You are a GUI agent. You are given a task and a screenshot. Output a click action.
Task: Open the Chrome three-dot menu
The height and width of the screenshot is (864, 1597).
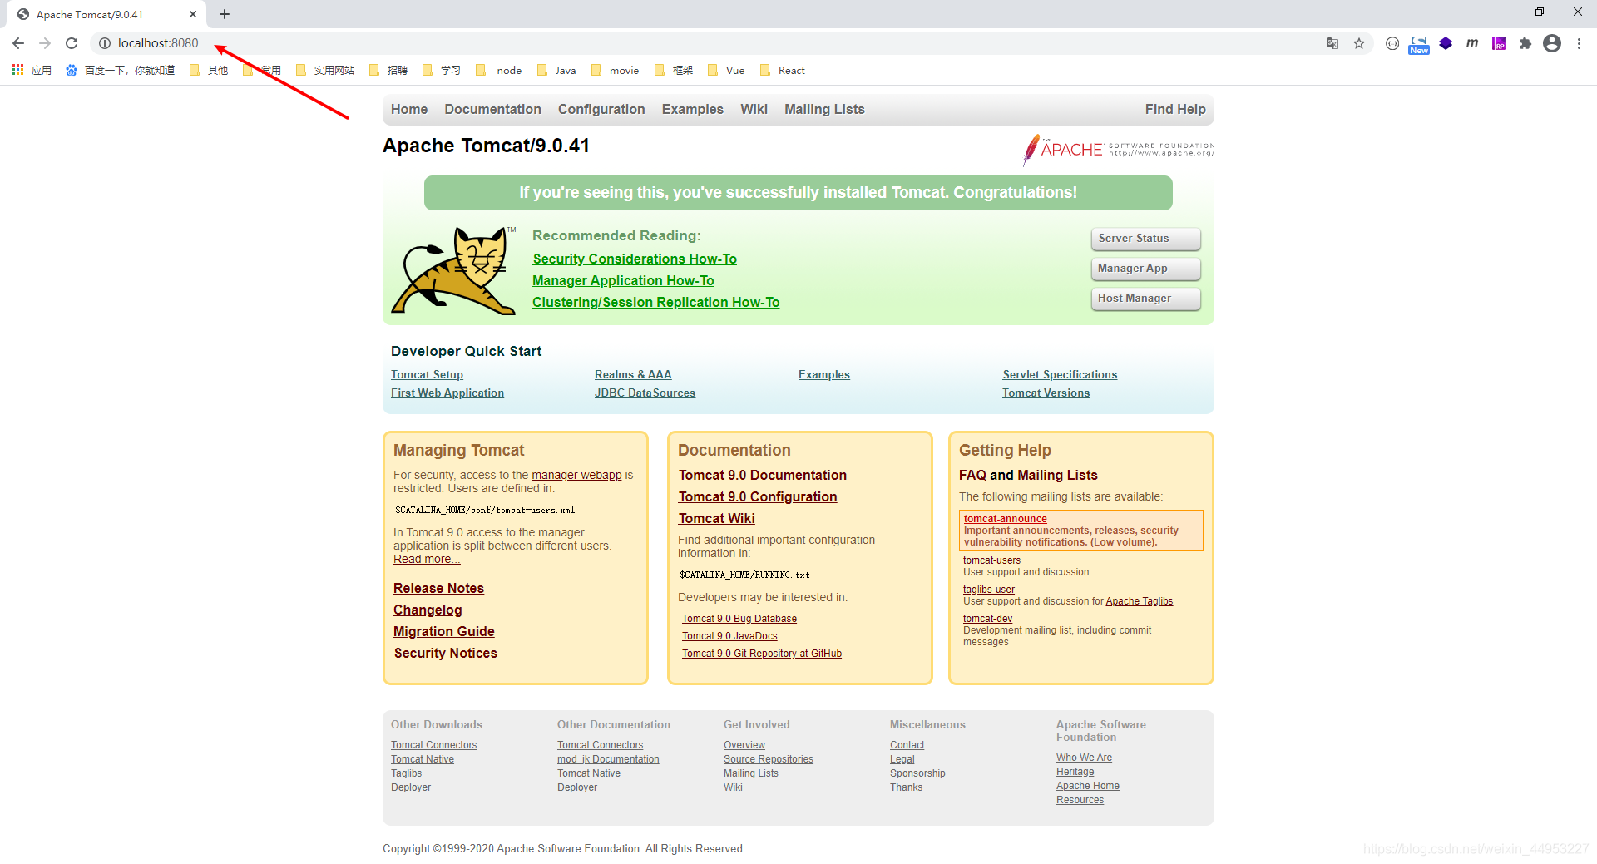coord(1579,43)
